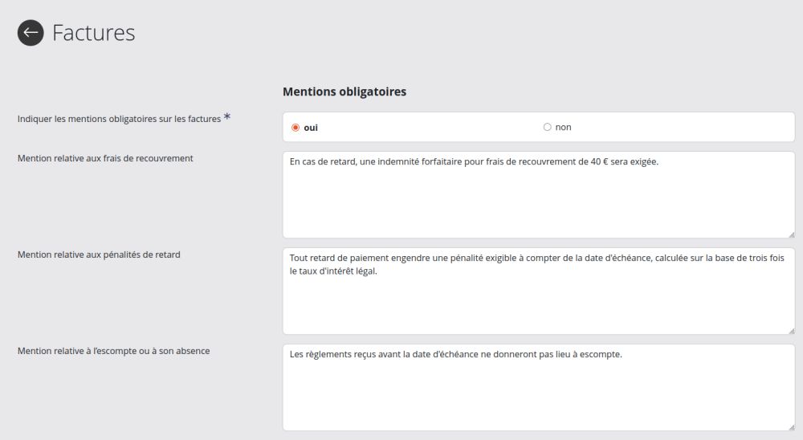Focus the pénalités de retard text area
Image resolution: width=803 pixels, height=440 pixels.
click(x=538, y=301)
